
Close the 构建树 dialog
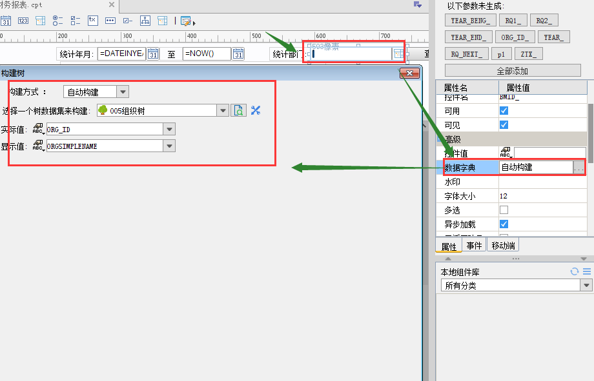tap(409, 73)
